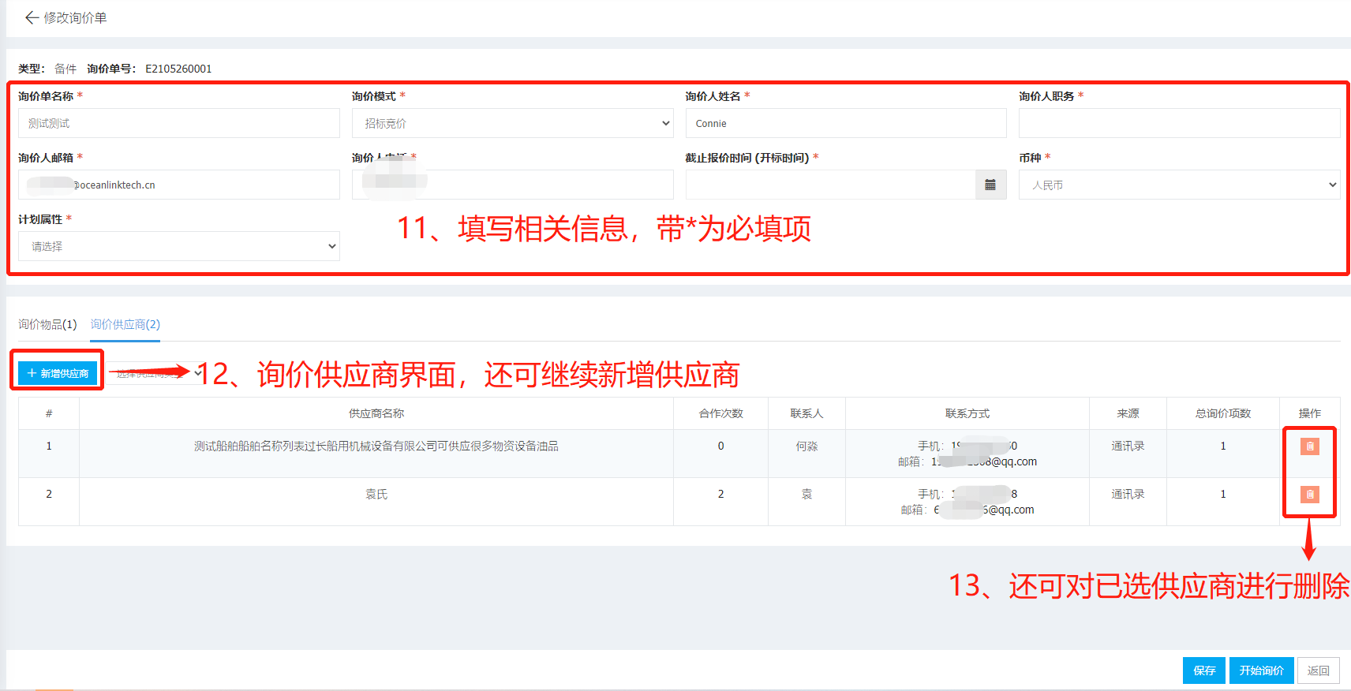
Task: Click the 保存 button
Action: click(x=1203, y=670)
